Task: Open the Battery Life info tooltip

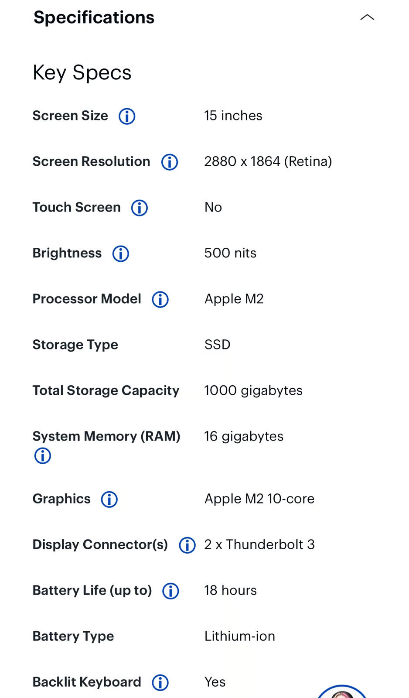Action: pos(170,591)
